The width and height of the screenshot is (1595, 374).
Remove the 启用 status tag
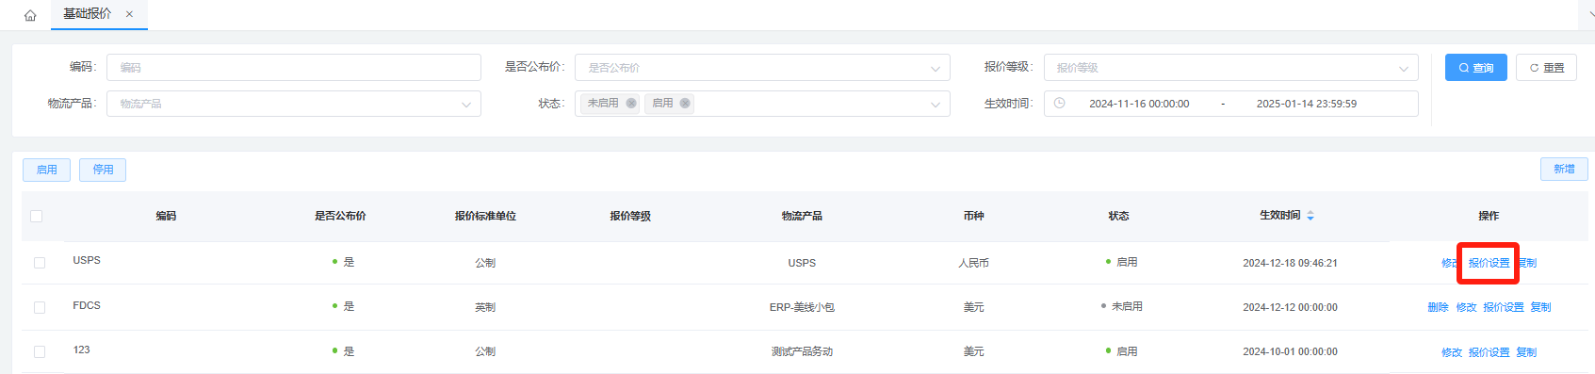pyautogui.click(x=685, y=104)
